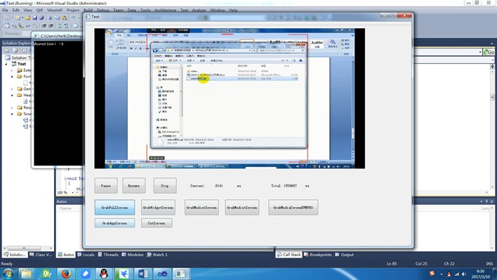497x280 pixels.
Task: Click the Increase Indent toolbar icon
Action: [51, 26]
